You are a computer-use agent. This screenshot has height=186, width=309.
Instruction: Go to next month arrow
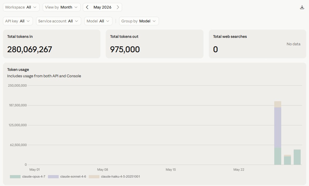[x=118, y=7]
